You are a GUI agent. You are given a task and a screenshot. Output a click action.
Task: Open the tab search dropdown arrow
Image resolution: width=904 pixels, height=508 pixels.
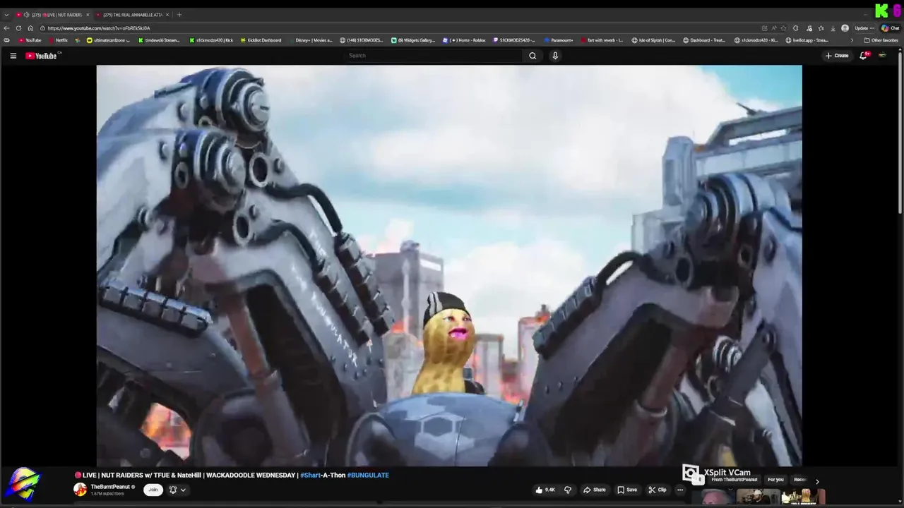(7, 15)
